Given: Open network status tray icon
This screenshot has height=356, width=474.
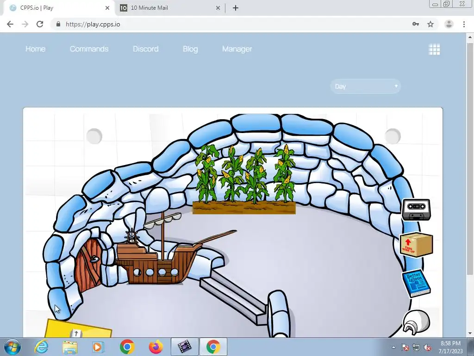Looking at the screenshot, I should tap(416, 347).
